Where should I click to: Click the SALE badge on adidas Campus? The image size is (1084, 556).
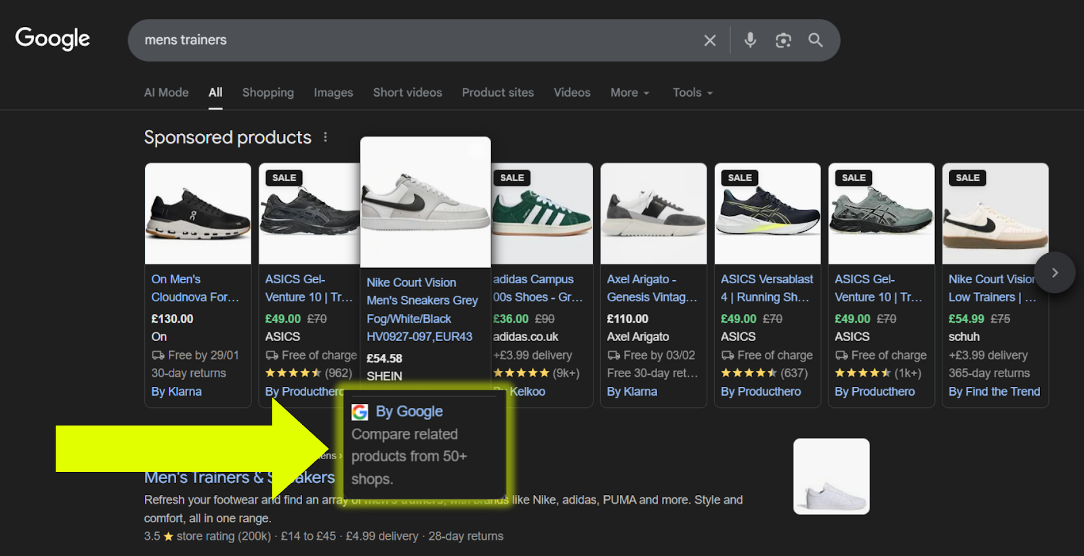coord(512,178)
